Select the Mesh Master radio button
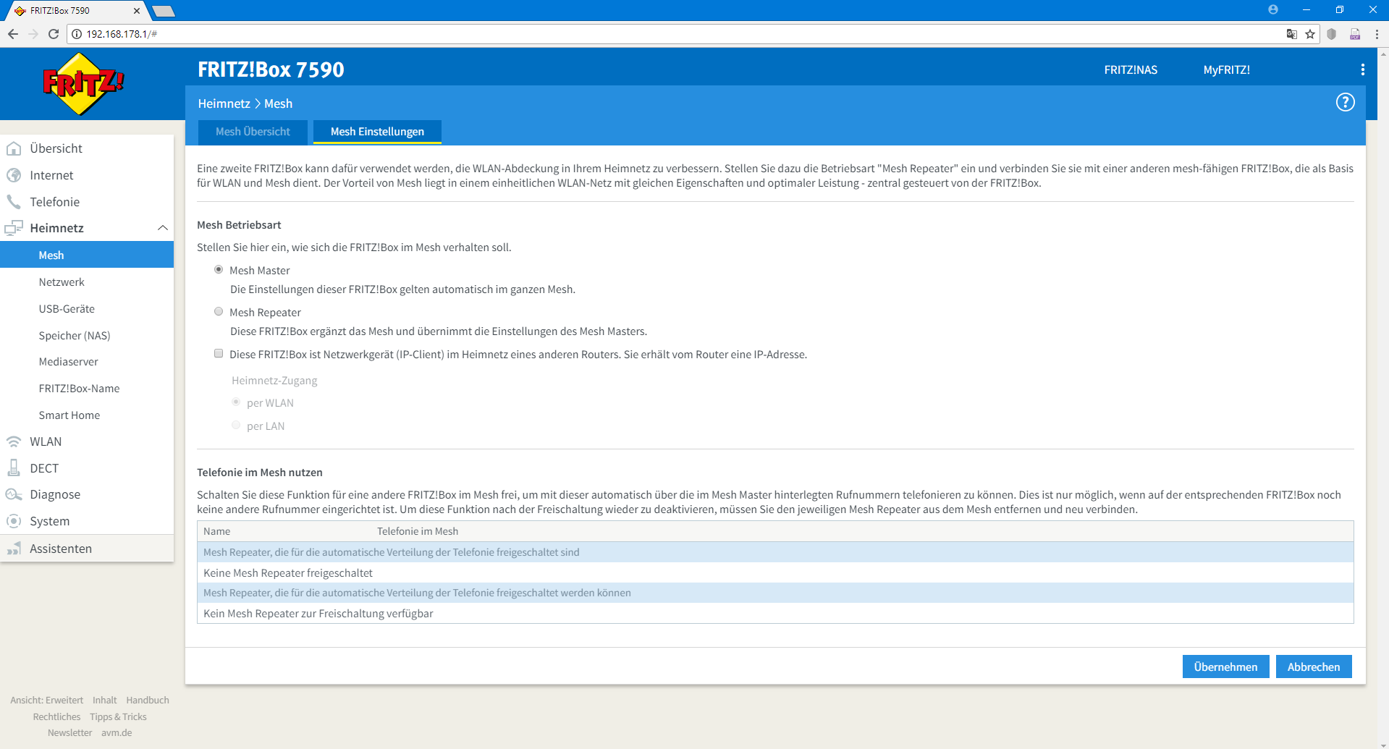Screen dimensions: 1389x749 (219, 269)
